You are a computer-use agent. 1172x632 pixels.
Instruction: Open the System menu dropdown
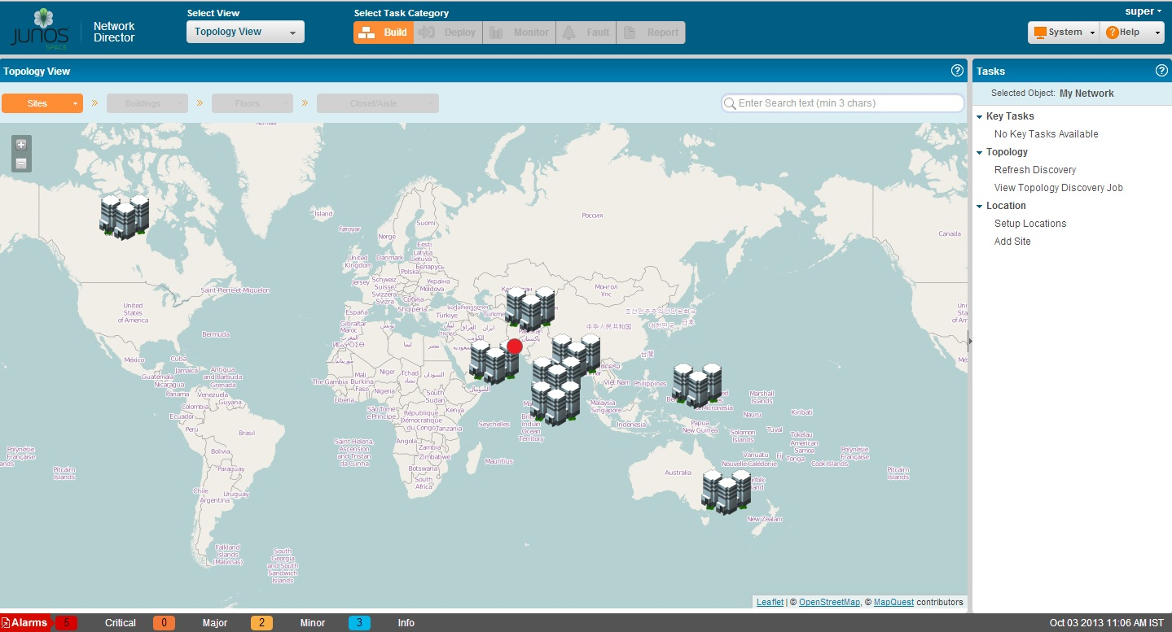1064,33
